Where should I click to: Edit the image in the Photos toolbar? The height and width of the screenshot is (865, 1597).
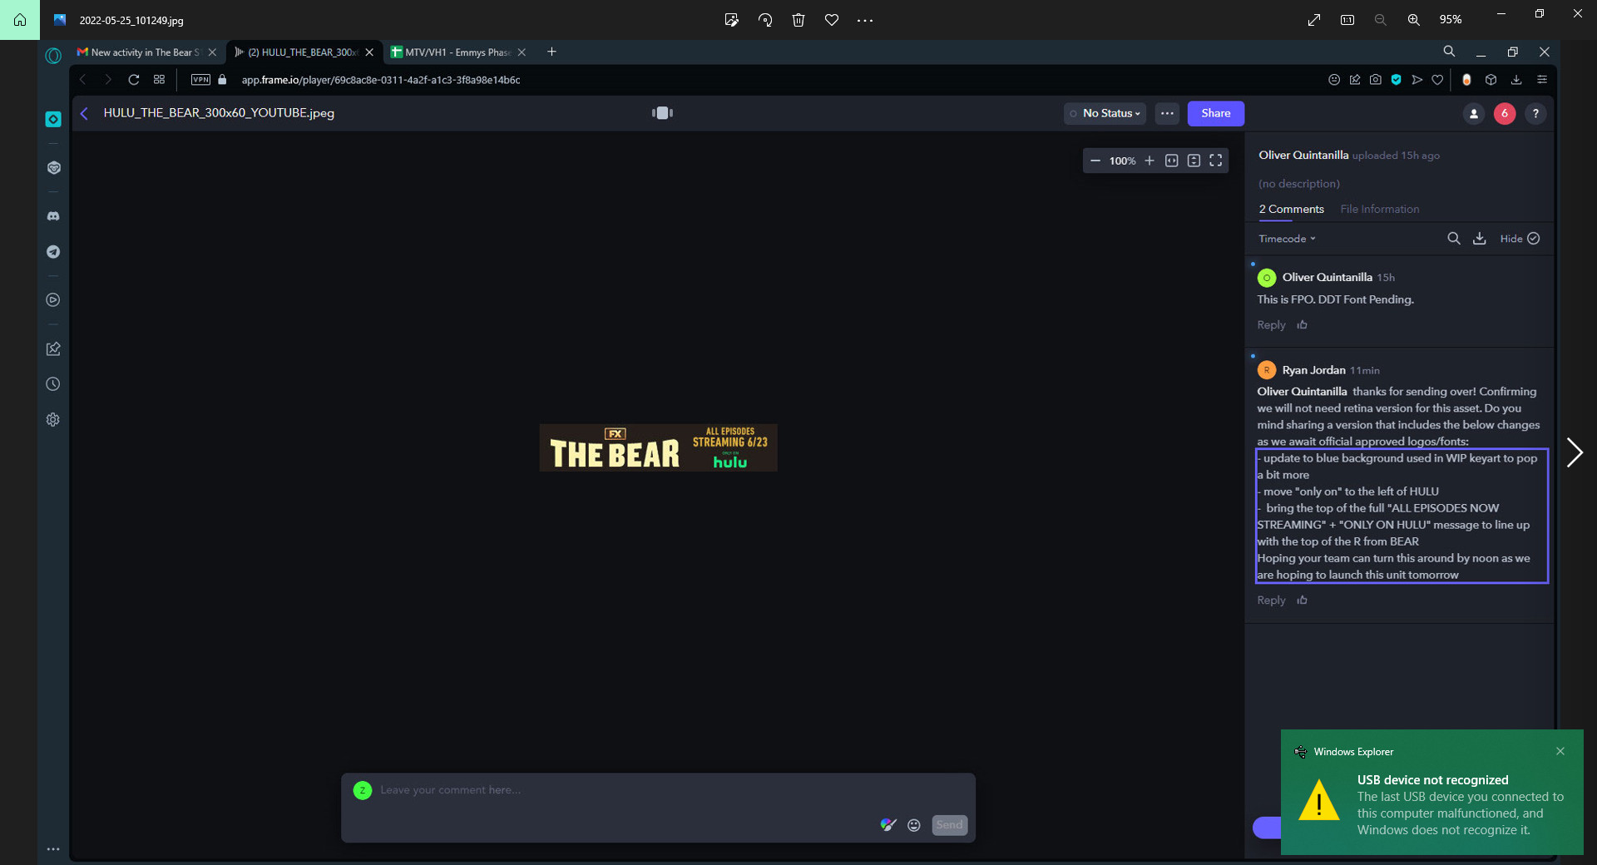(731, 20)
